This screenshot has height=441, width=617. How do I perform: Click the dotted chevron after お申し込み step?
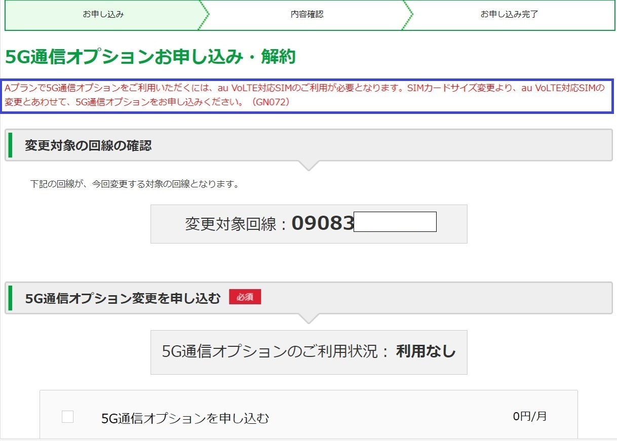(204, 15)
